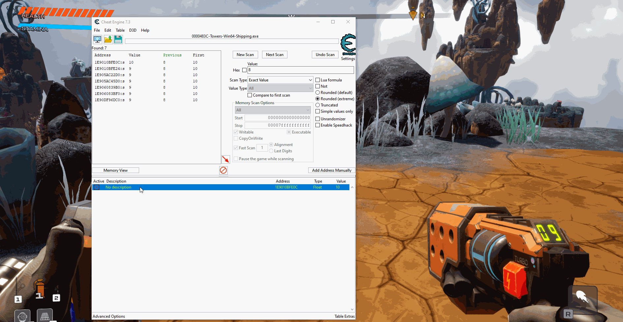Check Compare to first scan
The width and height of the screenshot is (623, 322).
click(x=250, y=95)
